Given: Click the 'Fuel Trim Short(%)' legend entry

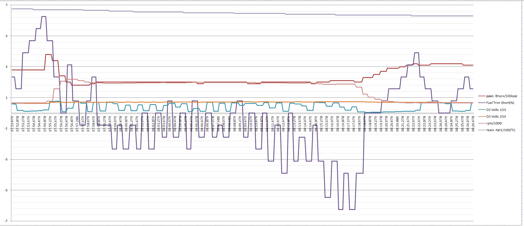Looking at the screenshot, I should point(500,103).
